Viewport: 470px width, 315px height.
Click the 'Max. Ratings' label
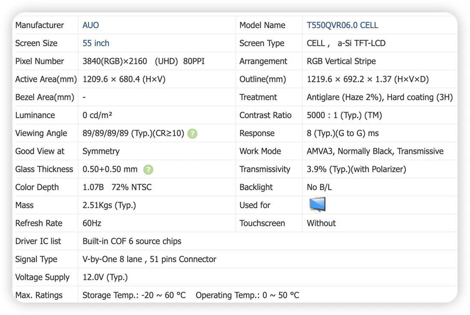[39, 295]
